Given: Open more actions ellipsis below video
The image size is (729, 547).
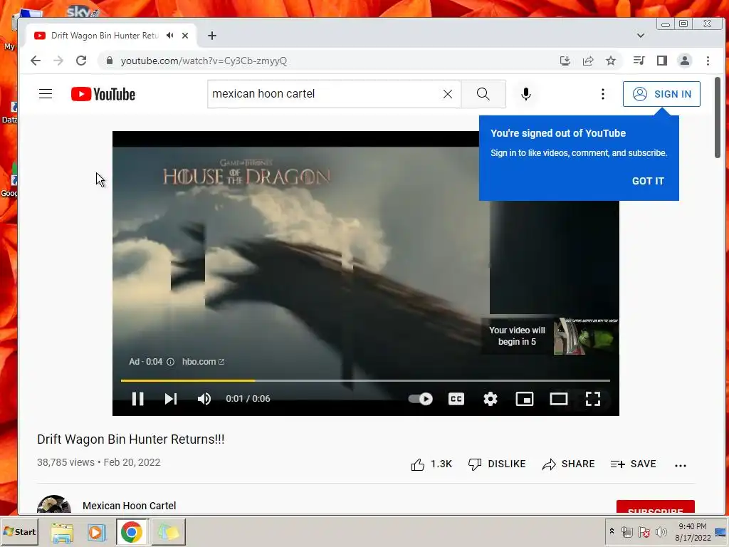Looking at the screenshot, I should point(680,464).
